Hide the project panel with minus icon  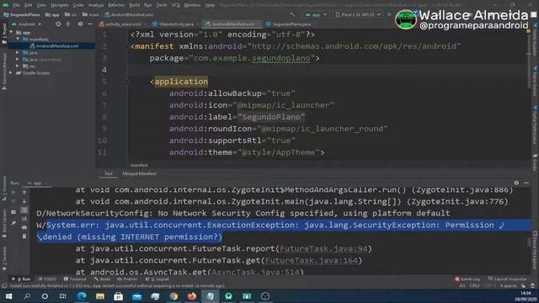90,24
